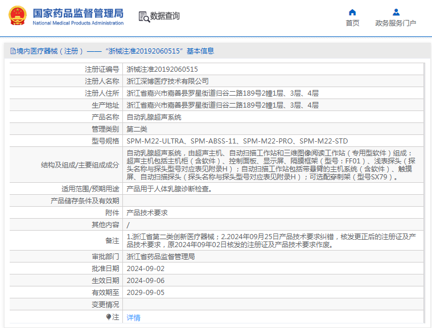Click the 生效日期 label
Image resolution: width=432 pixels, height=328 pixels.
coord(105,280)
